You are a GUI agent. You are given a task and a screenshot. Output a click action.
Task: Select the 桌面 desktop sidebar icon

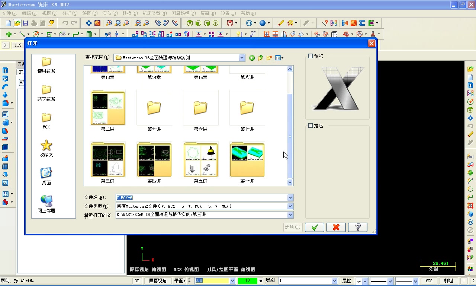[45, 172]
